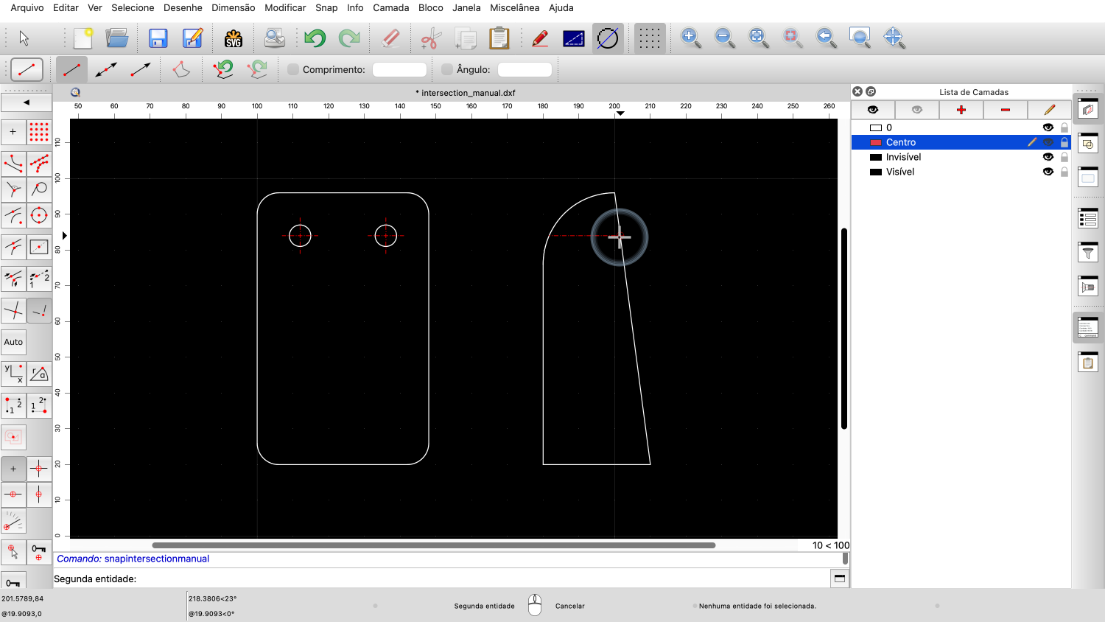Open the print preview icon
Screen dimensions: 1105x622
pos(275,38)
